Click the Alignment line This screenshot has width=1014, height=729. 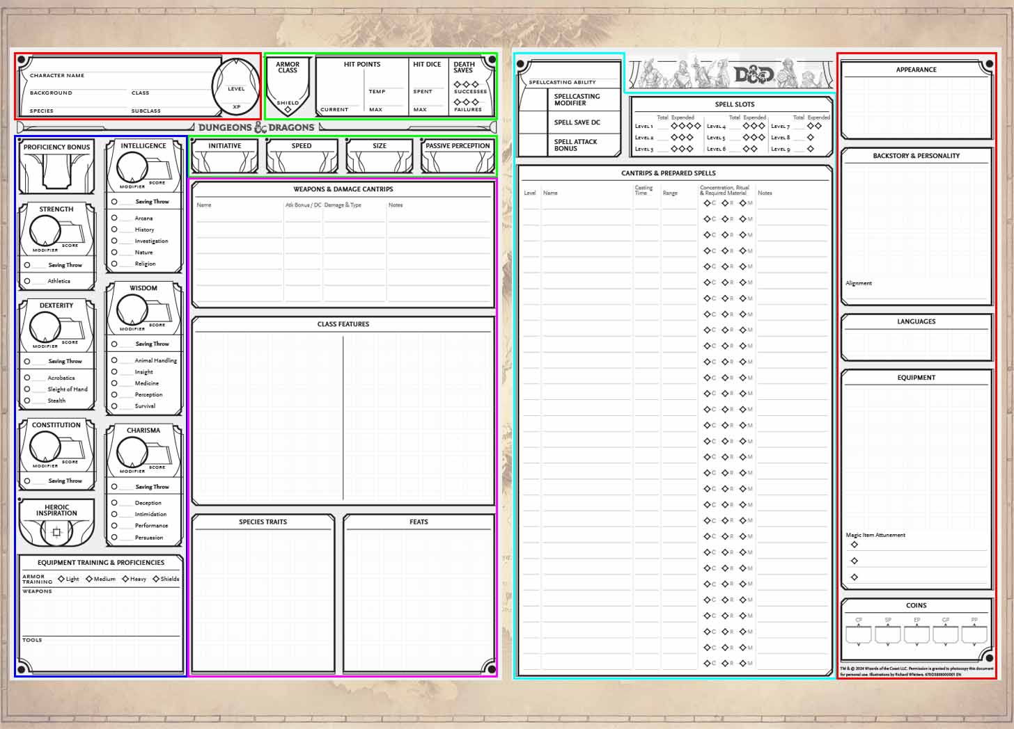pos(917,292)
